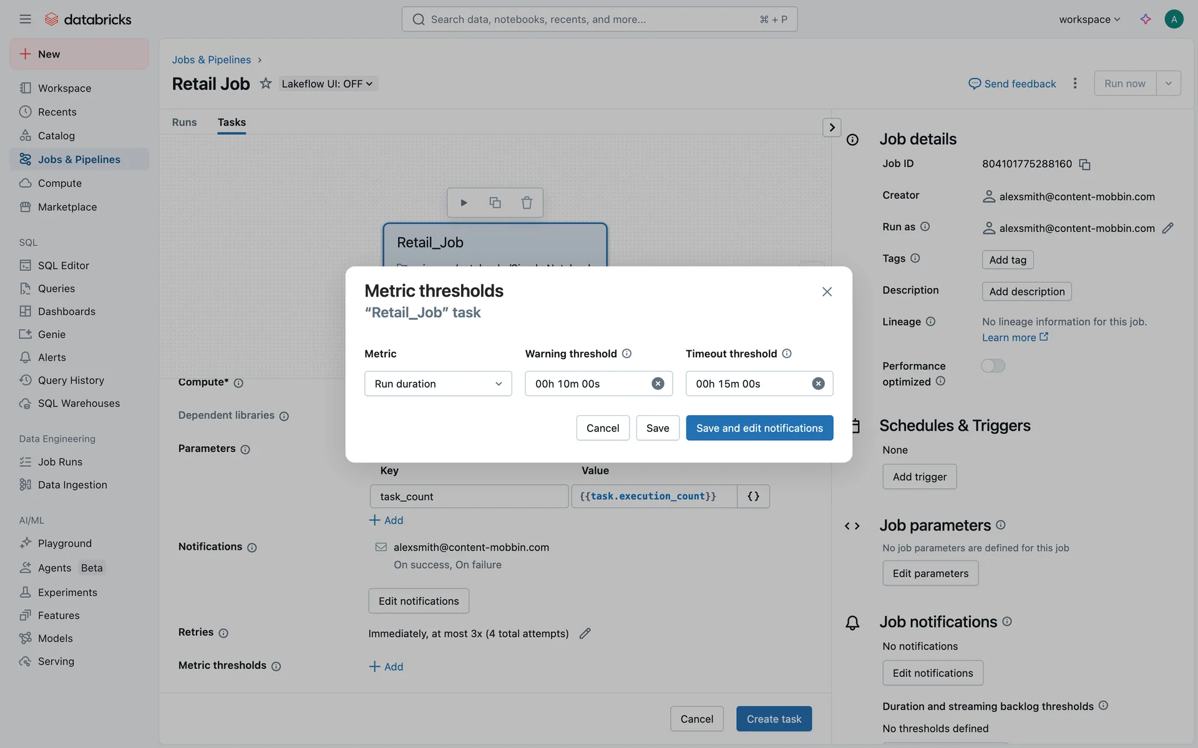Edit the Run as user pencil icon

point(1168,228)
